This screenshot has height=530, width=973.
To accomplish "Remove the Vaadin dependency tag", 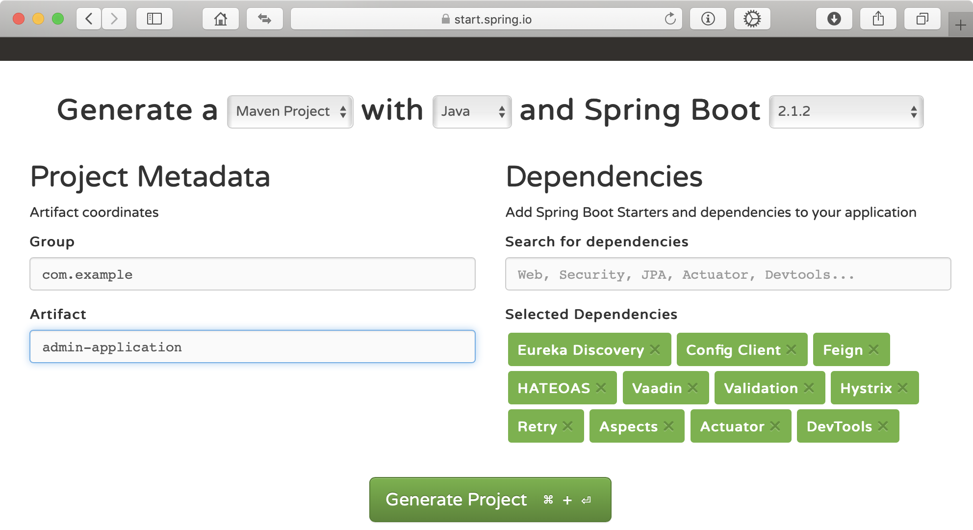I will [692, 388].
